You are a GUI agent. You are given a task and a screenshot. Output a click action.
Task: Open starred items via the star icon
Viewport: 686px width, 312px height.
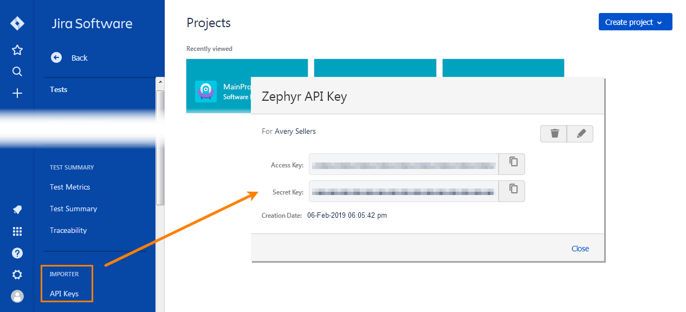[x=17, y=50]
